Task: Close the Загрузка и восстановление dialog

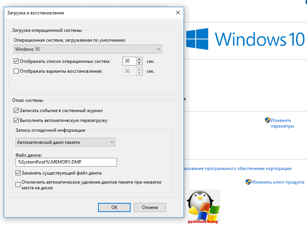Action: click(x=178, y=12)
